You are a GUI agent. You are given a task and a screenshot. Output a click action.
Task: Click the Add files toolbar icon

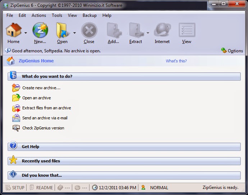[x=114, y=30]
